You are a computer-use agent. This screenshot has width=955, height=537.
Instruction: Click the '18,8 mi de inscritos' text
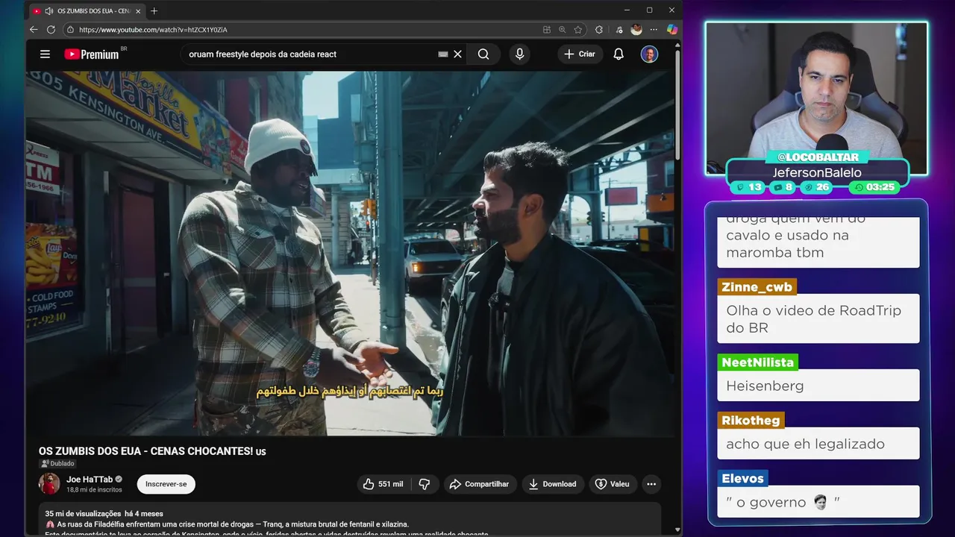[x=94, y=490]
